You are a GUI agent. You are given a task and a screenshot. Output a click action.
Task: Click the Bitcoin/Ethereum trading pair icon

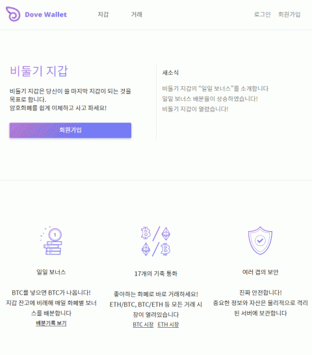[x=156, y=241]
